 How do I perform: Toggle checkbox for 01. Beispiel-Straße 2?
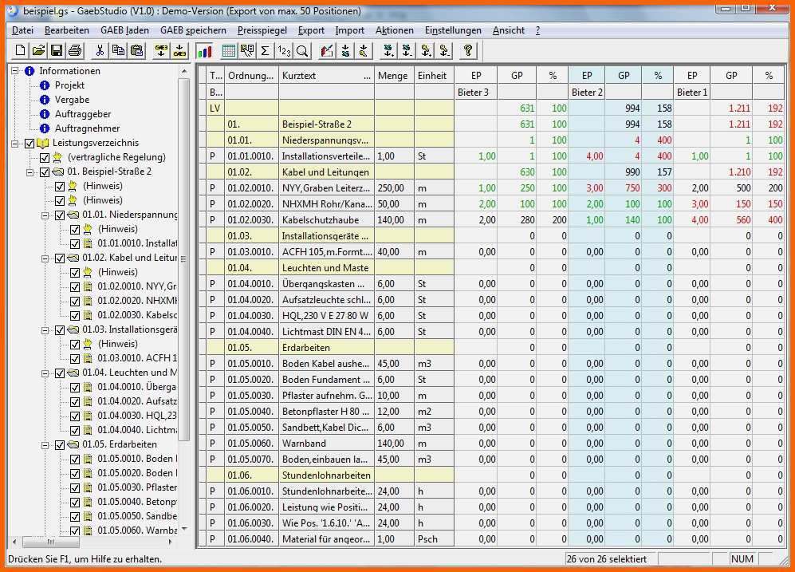45,172
